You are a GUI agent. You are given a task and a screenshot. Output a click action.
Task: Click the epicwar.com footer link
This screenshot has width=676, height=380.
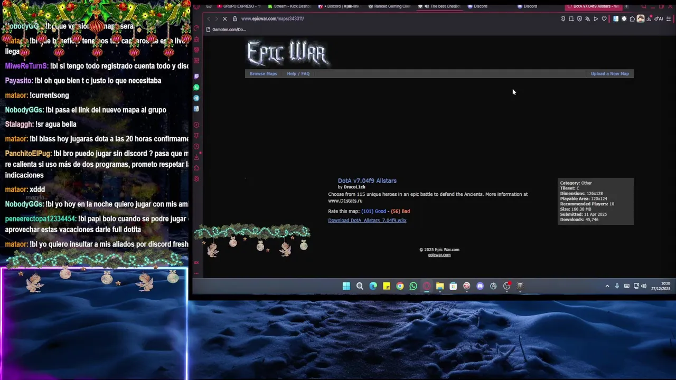pyautogui.click(x=439, y=255)
